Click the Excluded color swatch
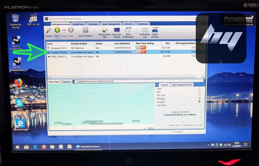The width and height of the screenshot is (259, 166). pos(199,101)
